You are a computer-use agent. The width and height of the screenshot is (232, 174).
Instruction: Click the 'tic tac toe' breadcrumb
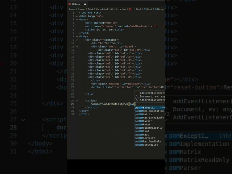(x=121, y=9)
